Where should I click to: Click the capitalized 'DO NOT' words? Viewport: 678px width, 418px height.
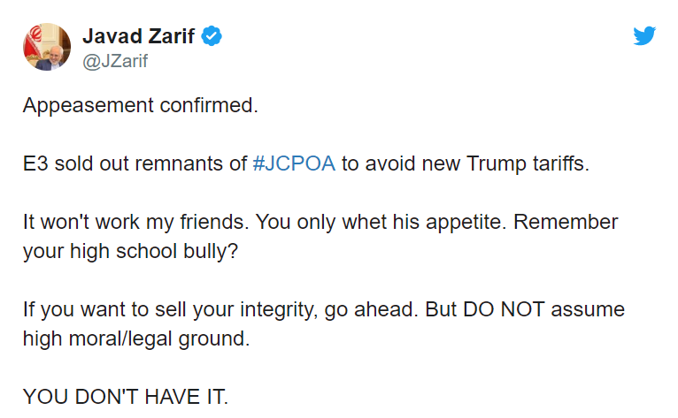pyautogui.click(x=504, y=309)
